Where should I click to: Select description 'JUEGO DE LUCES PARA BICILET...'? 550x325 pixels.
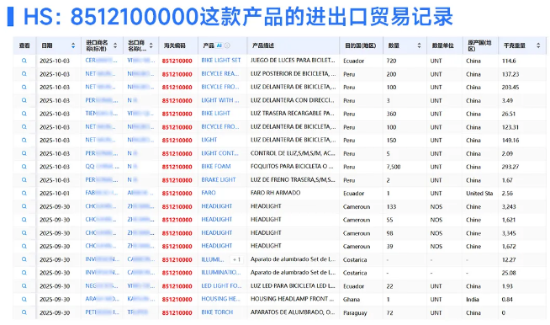293,61
